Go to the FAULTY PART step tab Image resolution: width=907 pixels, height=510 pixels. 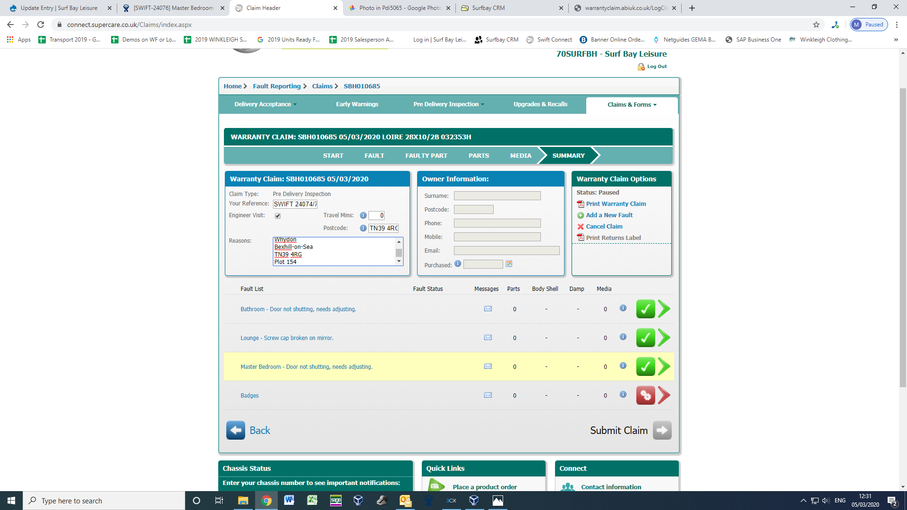click(426, 155)
